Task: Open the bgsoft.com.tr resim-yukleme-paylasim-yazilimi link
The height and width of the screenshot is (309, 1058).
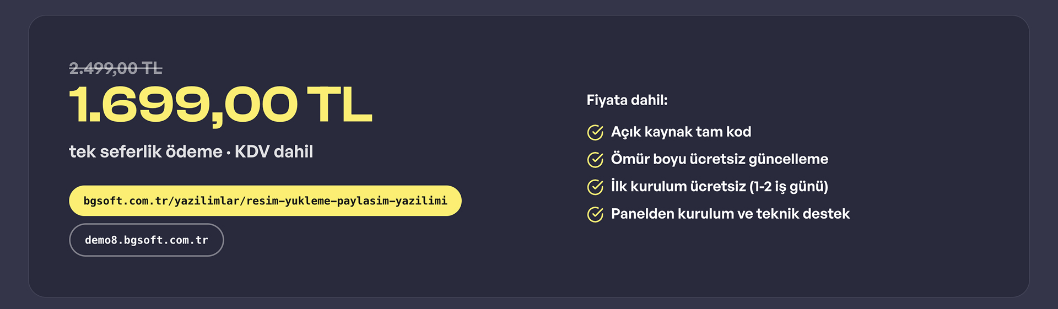Action: pos(265,200)
